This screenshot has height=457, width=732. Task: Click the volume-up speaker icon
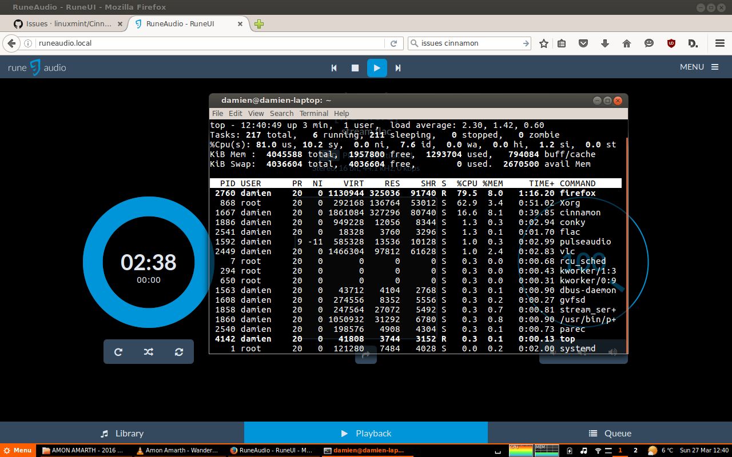pyautogui.click(x=613, y=352)
